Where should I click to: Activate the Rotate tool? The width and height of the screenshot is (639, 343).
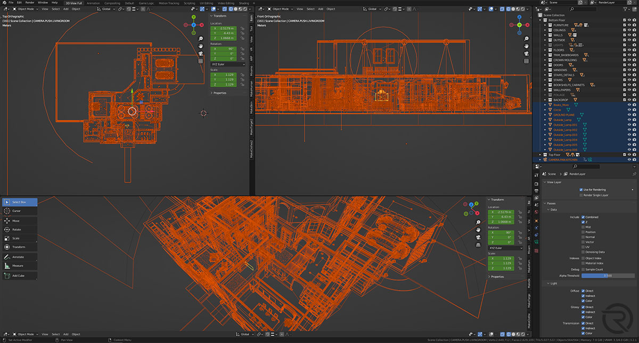point(20,230)
